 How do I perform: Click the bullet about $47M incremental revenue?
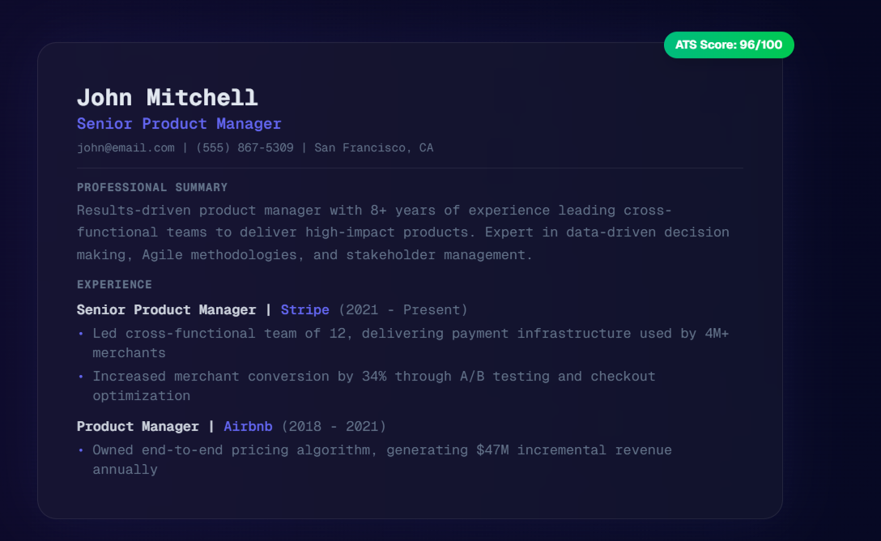point(381,450)
